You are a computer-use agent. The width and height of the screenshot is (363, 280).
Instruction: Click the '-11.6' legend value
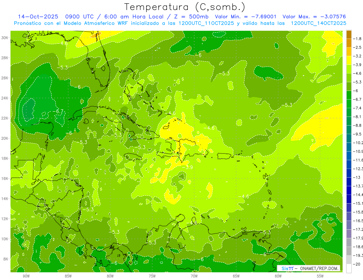tap(358, 160)
